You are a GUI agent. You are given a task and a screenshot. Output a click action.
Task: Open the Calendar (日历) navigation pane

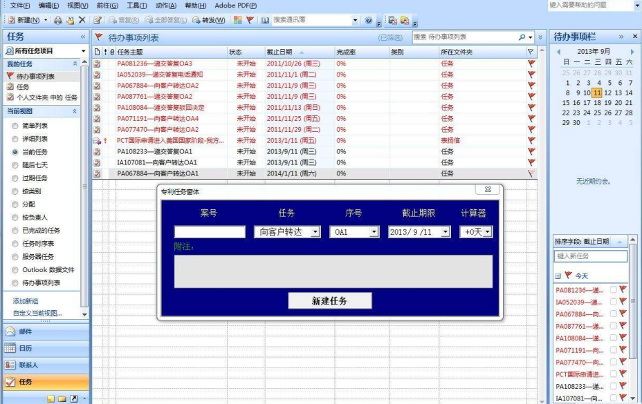coord(46,348)
